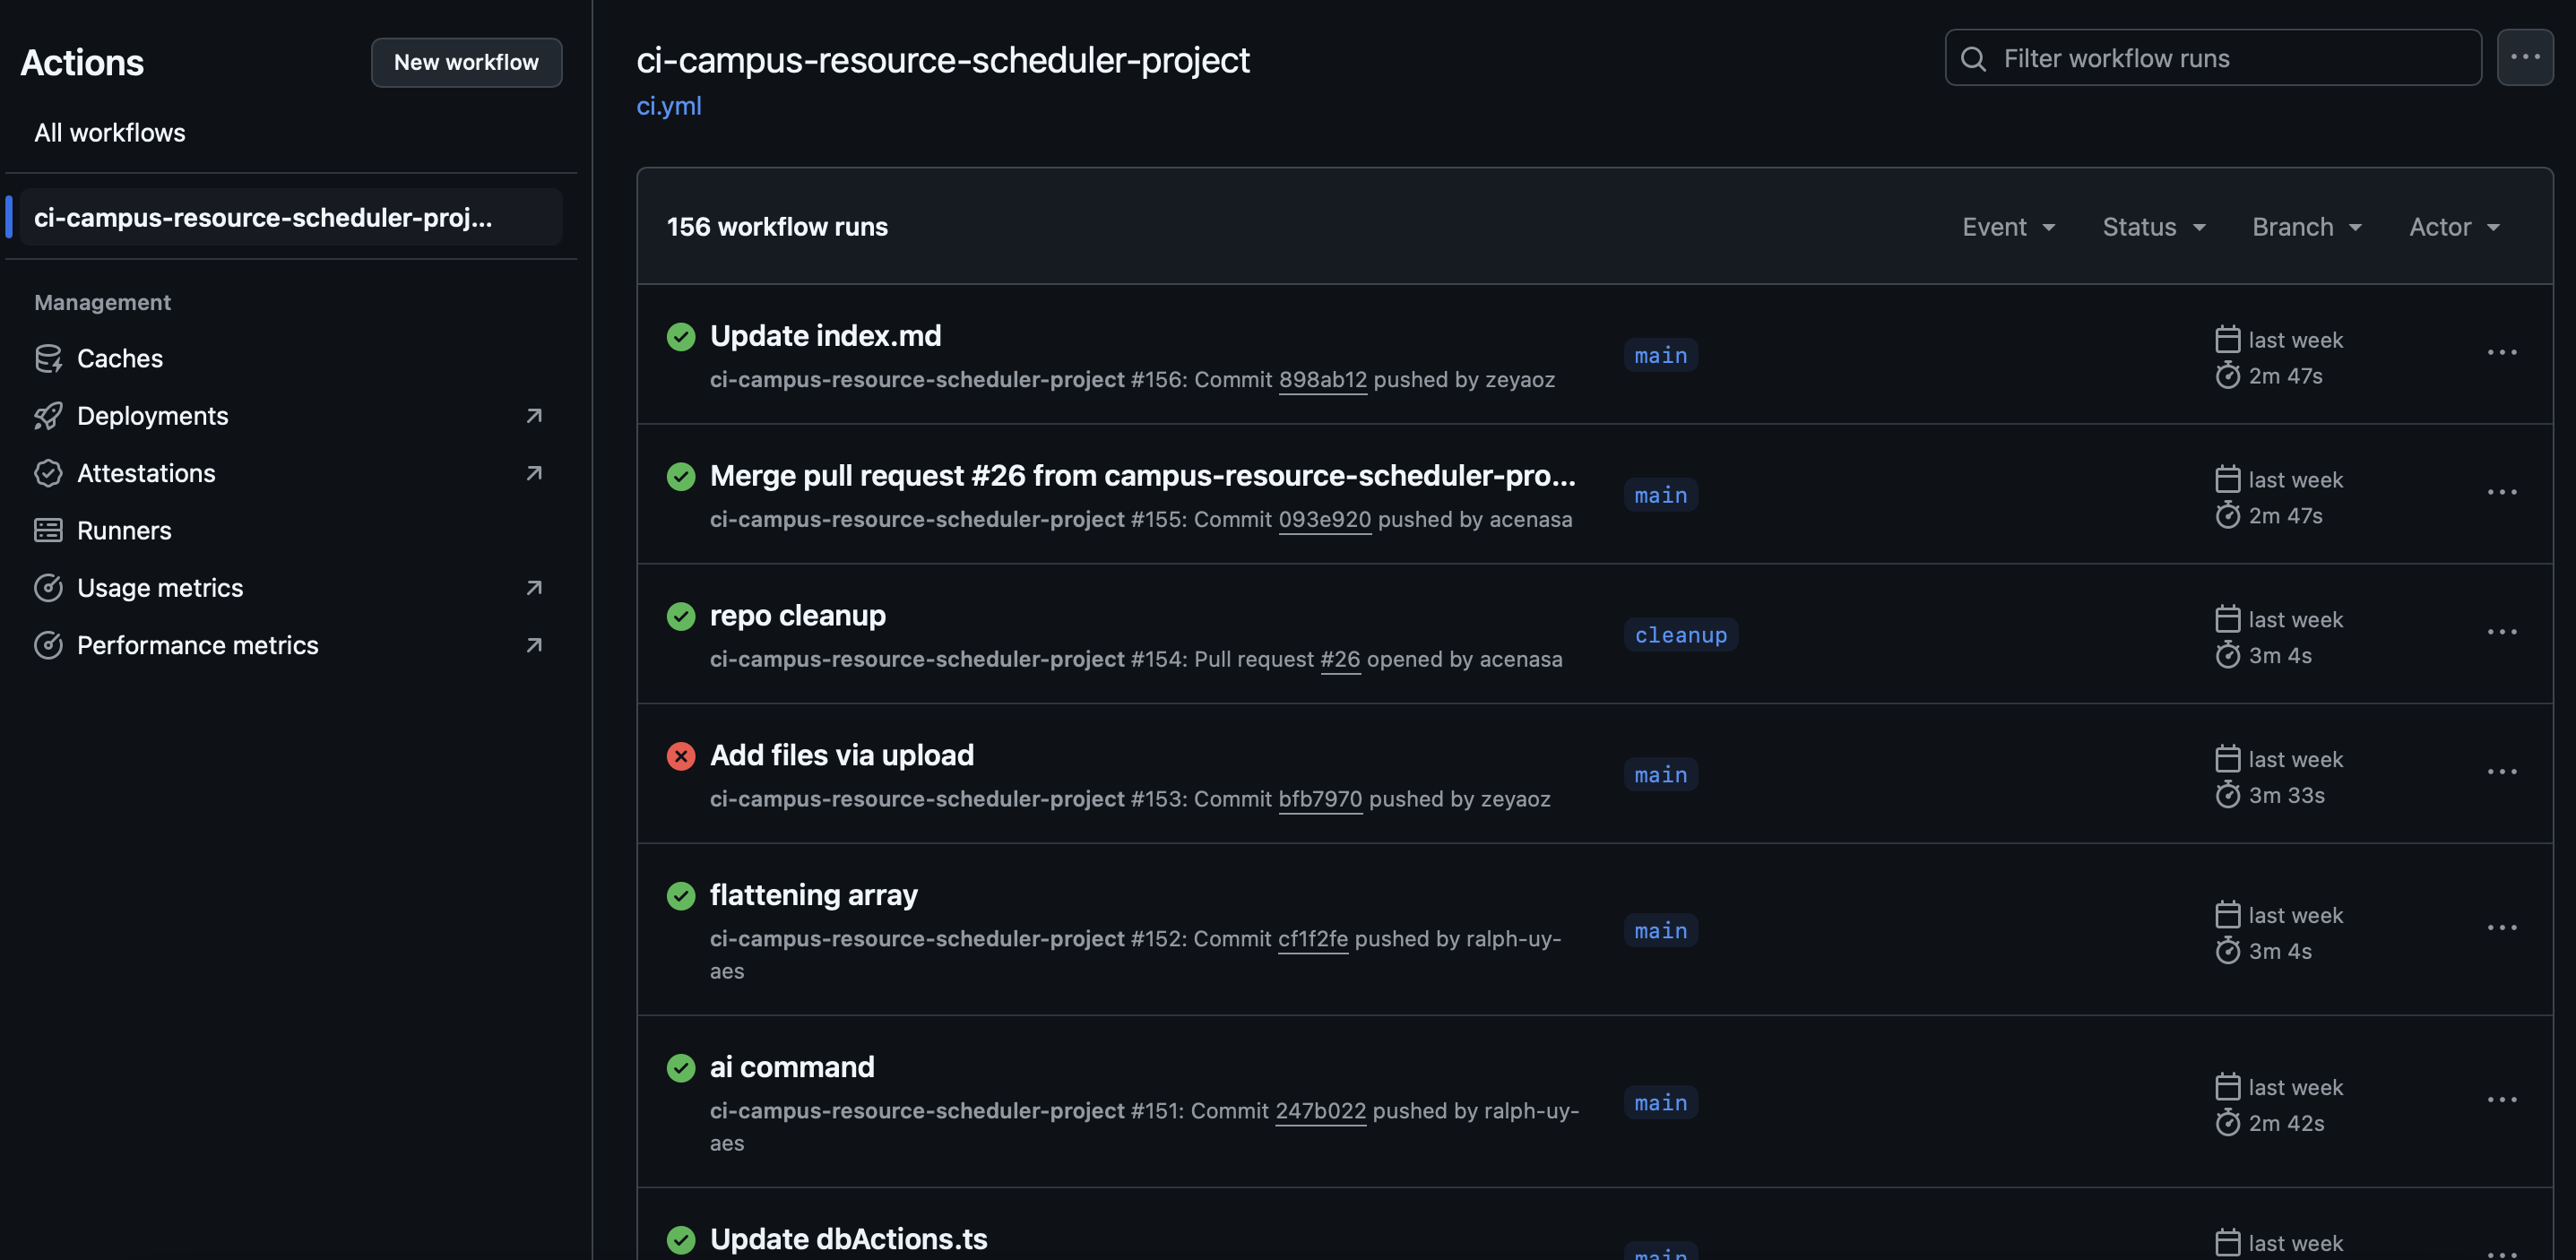This screenshot has width=2576, height=1260.
Task: Open the Actor filter dropdown
Action: coord(2454,227)
